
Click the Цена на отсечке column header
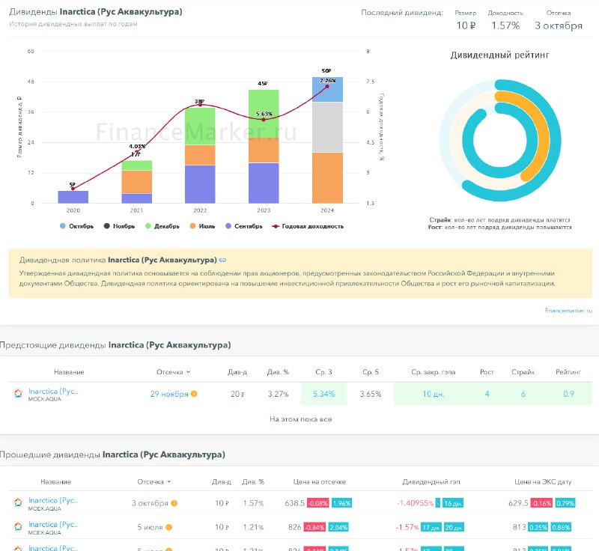coord(320,482)
